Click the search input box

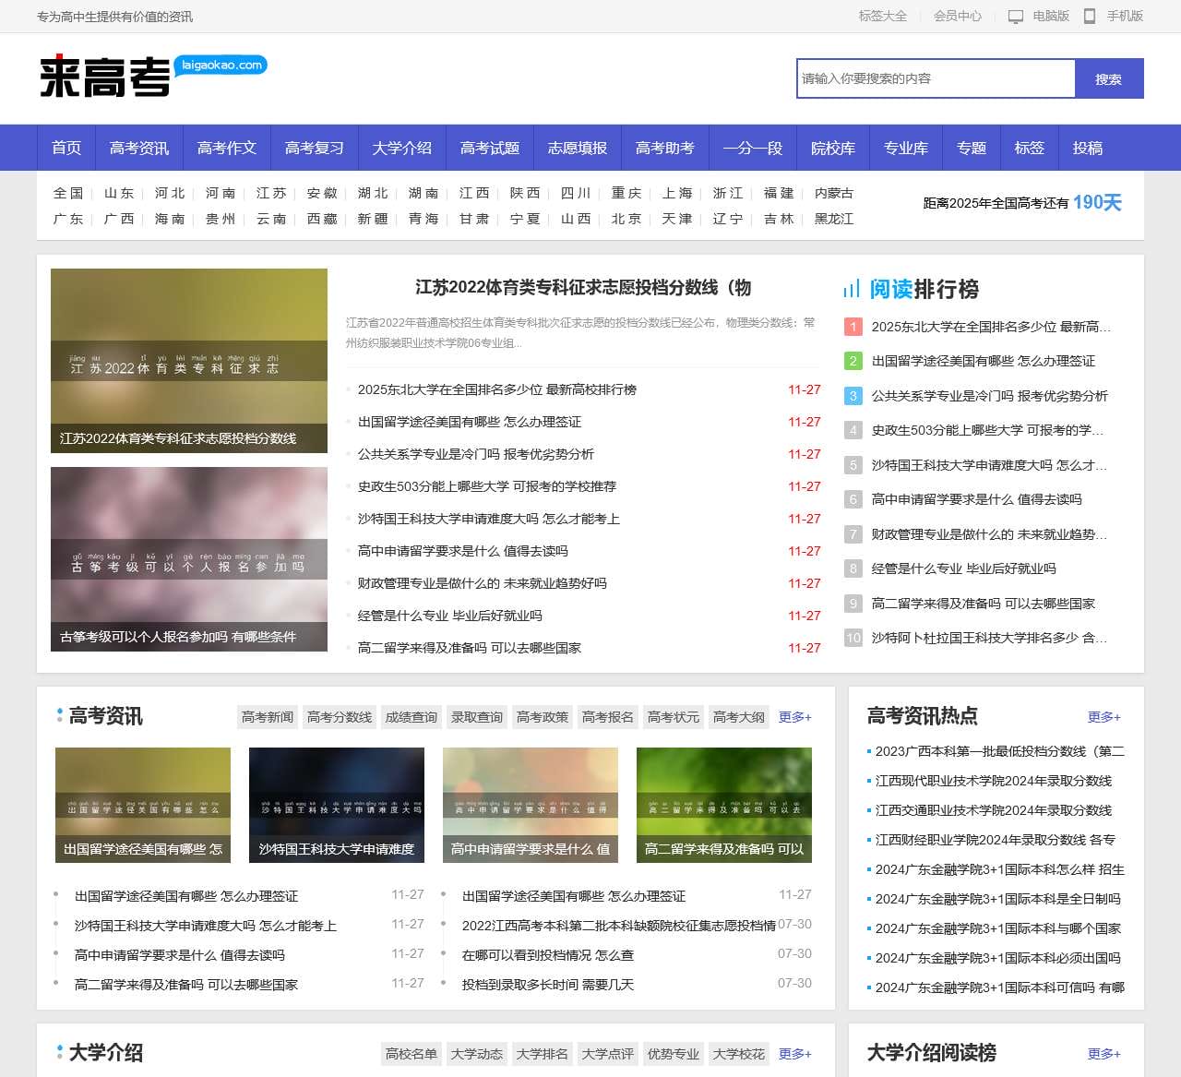(934, 78)
